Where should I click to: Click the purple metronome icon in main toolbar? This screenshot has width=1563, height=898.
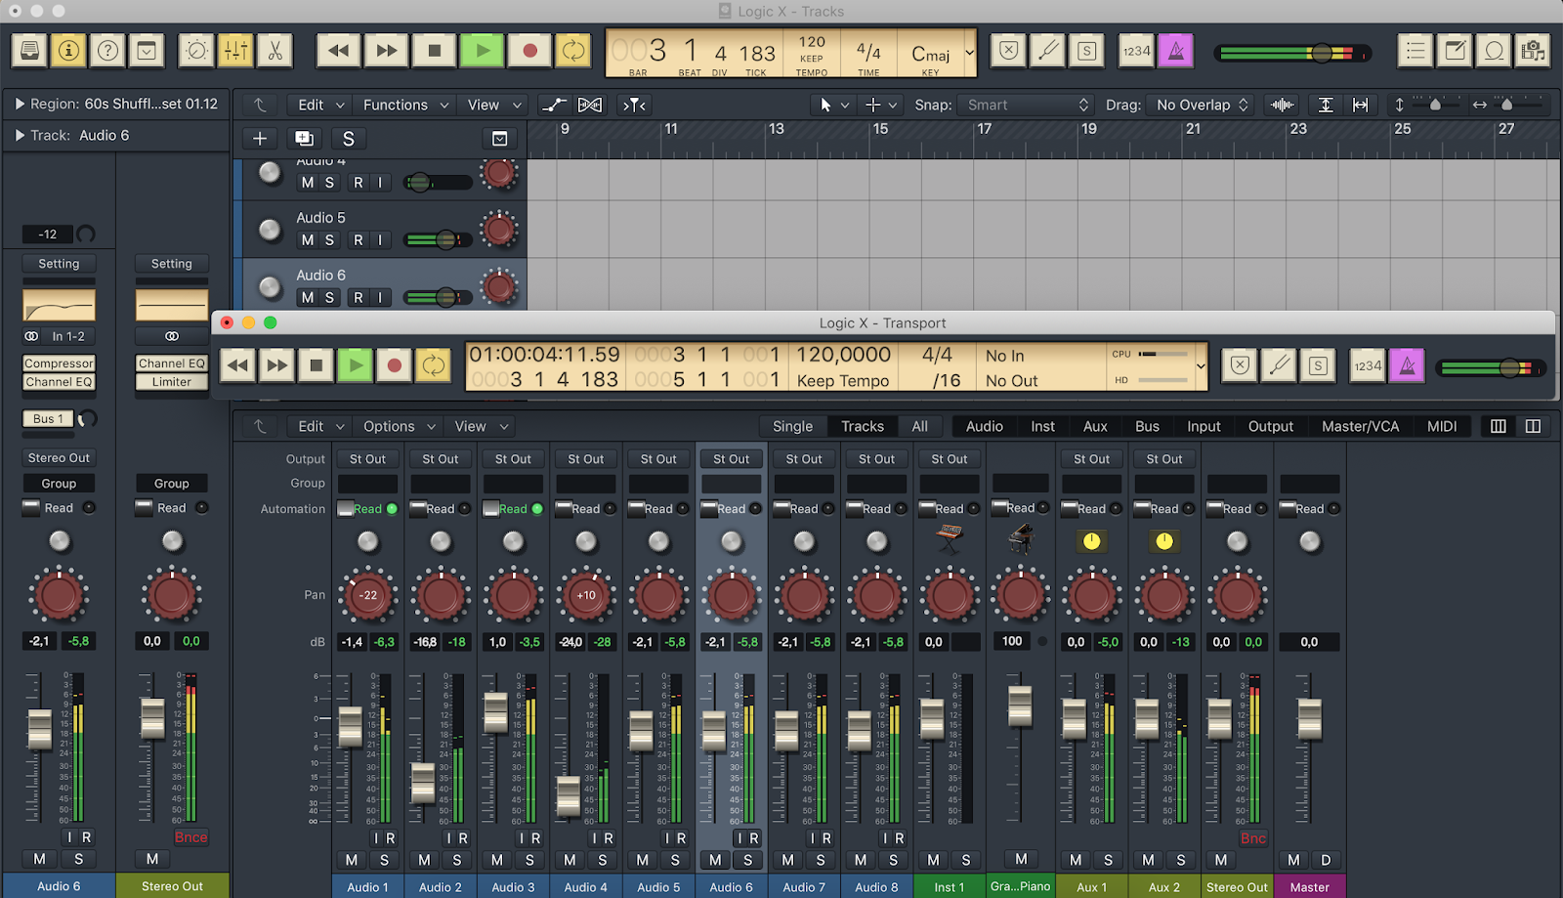(x=1176, y=51)
